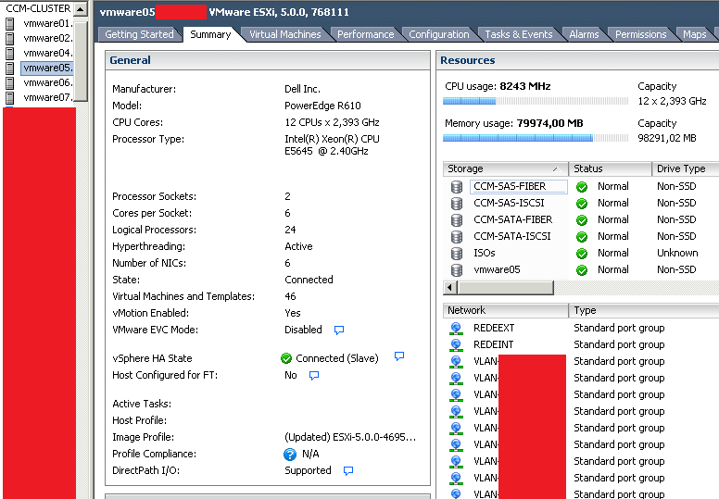
Task: Open the DirectPath I/O info bubble
Action: (x=348, y=470)
